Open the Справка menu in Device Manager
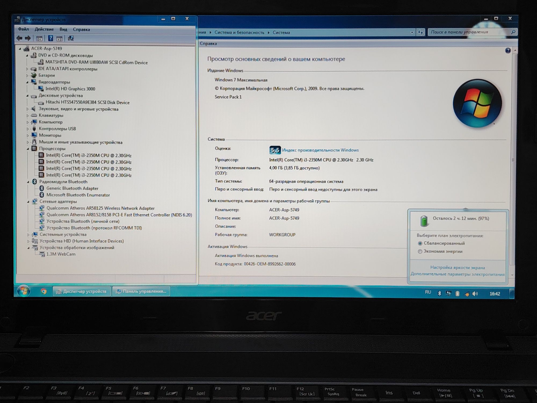Viewport: 537px width, 403px height. click(81, 30)
